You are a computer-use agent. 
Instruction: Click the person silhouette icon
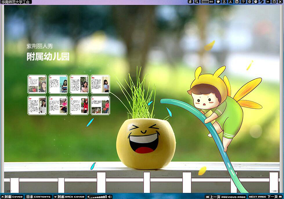[224, 2]
